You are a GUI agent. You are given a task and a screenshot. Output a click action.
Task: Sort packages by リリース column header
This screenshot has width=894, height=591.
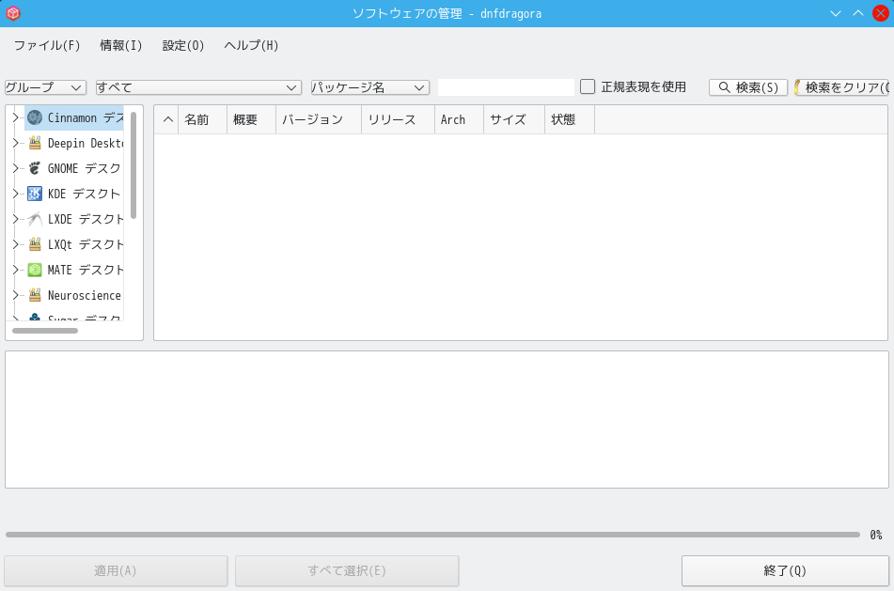coord(398,119)
